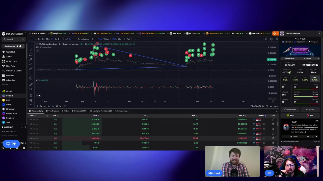323x181 pixels.
Task: Open the Bubblemaps tab
Action: tap(122, 111)
